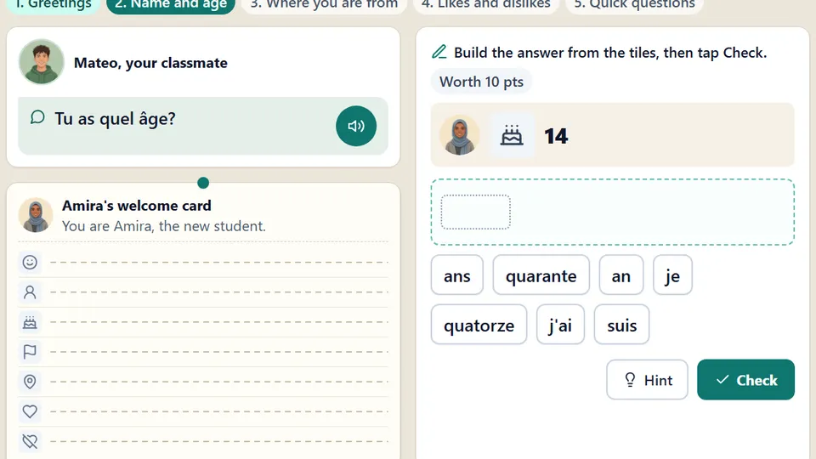Ask for a Hint
The width and height of the screenshot is (816, 459).
pos(647,379)
